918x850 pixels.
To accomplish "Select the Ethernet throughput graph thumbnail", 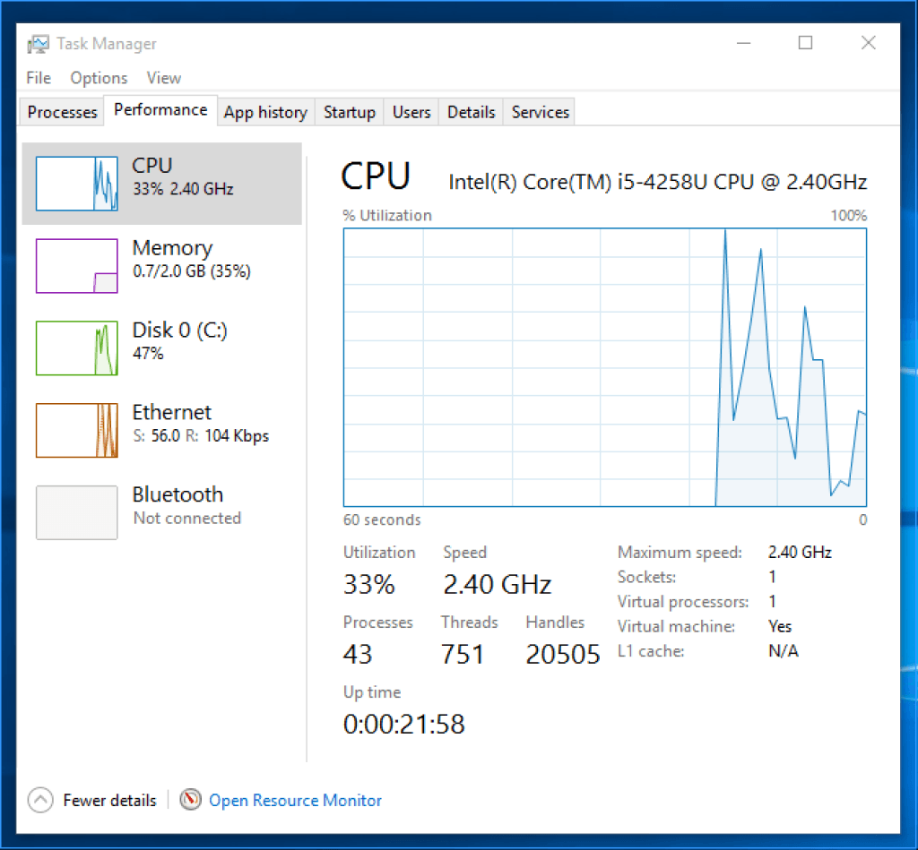I will (76, 430).
